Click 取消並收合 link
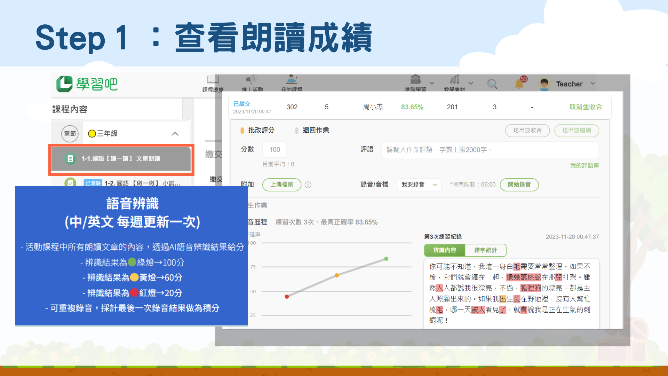 pos(586,107)
